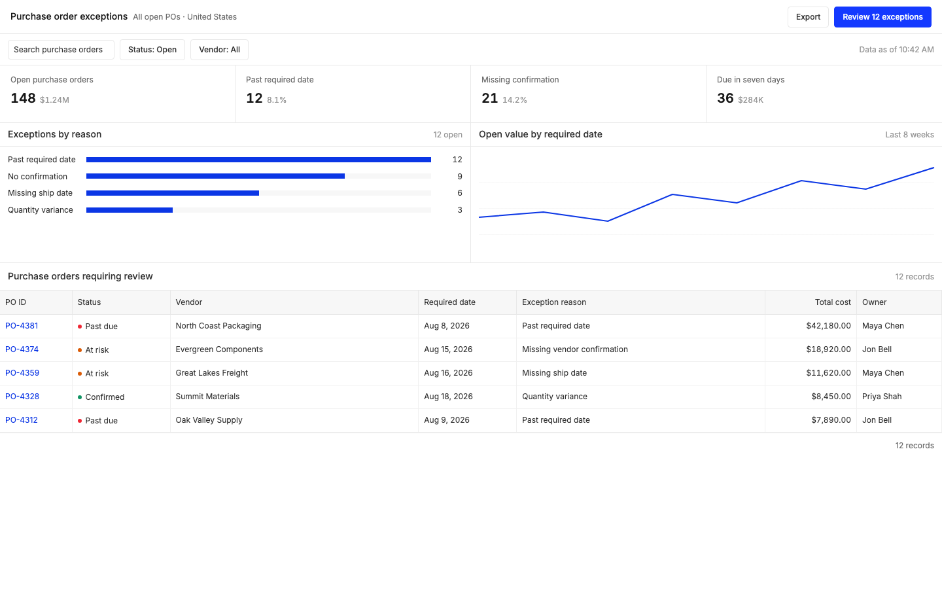The height and width of the screenshot is (589, 942).
Task: Click the Due in seven days card
Action: [x=824, y=94]
